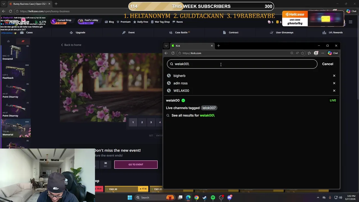
Task: Remove WELAK00 from recent searches
Action: (334, 91)
